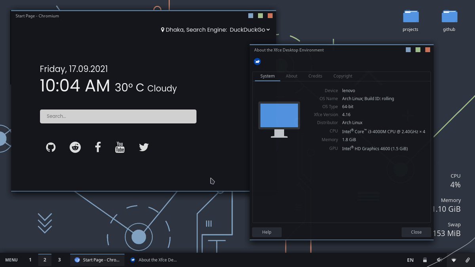Viewport: 475px width, 267px height.
Task: Switch to the Copyright tab
Action: coord(343,76)
